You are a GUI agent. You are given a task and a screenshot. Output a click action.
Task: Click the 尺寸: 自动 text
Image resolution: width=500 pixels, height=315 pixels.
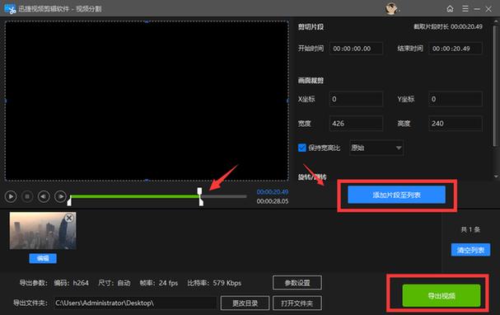114,283
